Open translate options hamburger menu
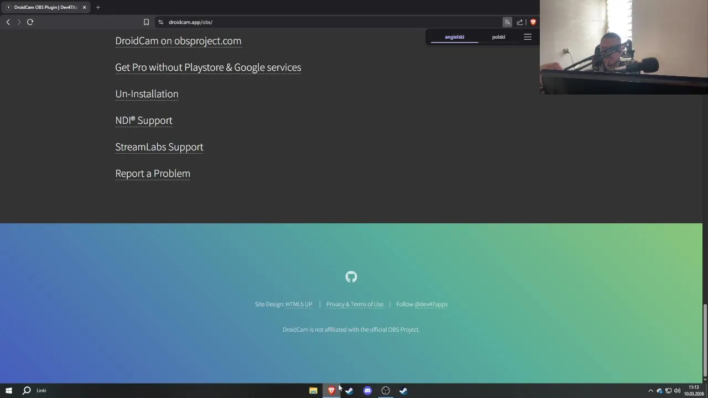This screenshot has height=398, width=708. click(528, 37)
